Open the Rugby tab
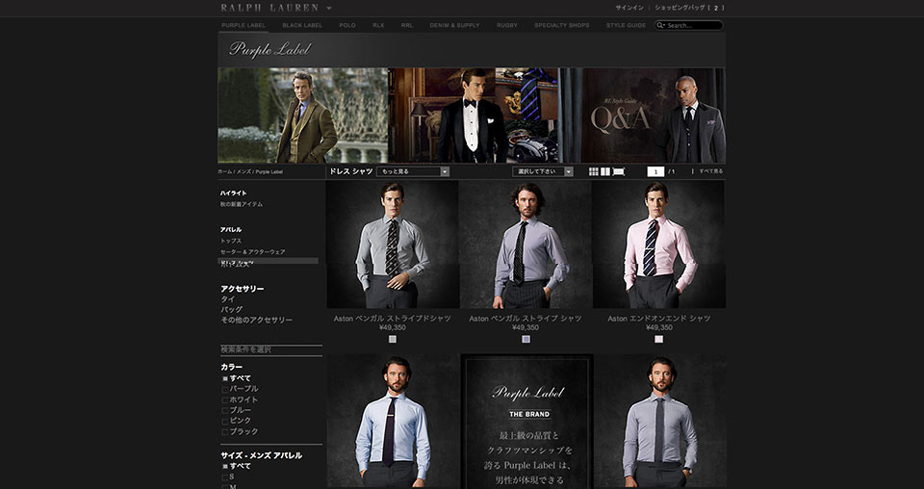924x489 pixels. tap(507, 25)
